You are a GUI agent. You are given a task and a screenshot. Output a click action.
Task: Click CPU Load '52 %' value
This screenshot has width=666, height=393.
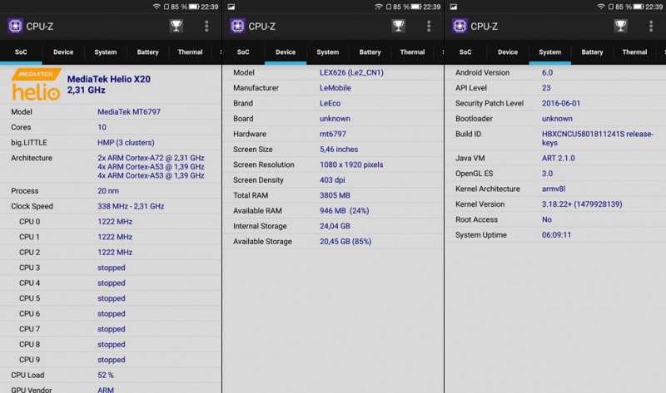(x=106, y=376)
